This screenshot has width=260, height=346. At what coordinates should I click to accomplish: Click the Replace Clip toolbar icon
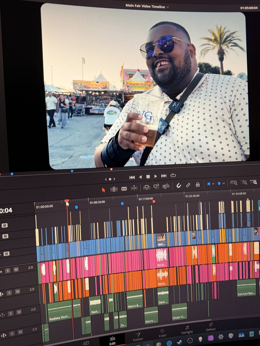pos(166,186)
